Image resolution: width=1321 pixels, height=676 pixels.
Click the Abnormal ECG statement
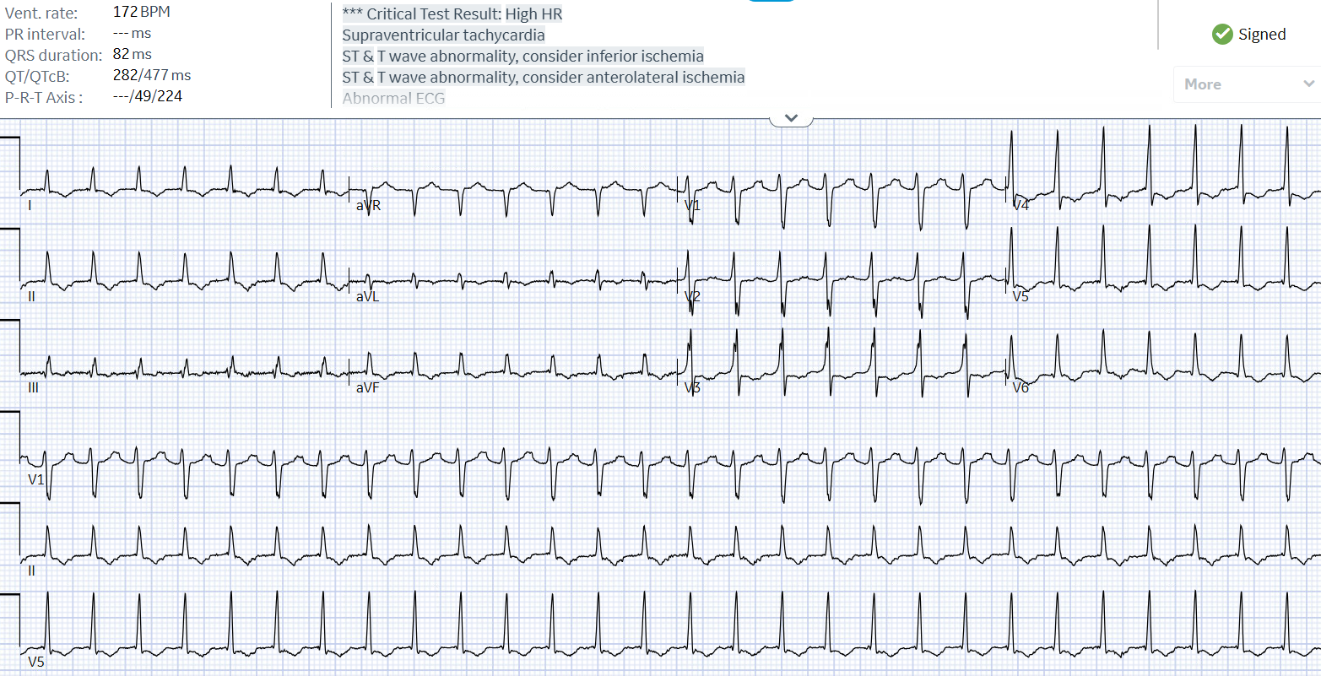point(393,98)
